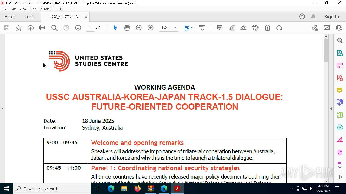Open the View menu
346x194 pixels.
point(23,9)
